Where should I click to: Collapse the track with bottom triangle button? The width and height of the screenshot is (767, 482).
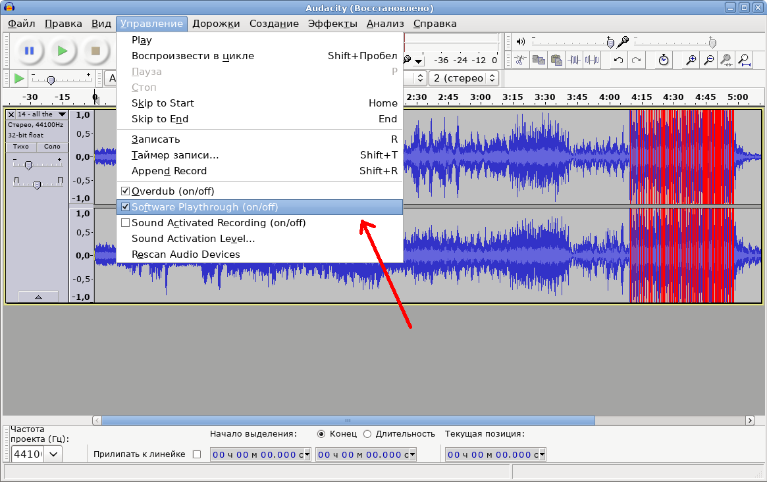(x=38, y=297)
